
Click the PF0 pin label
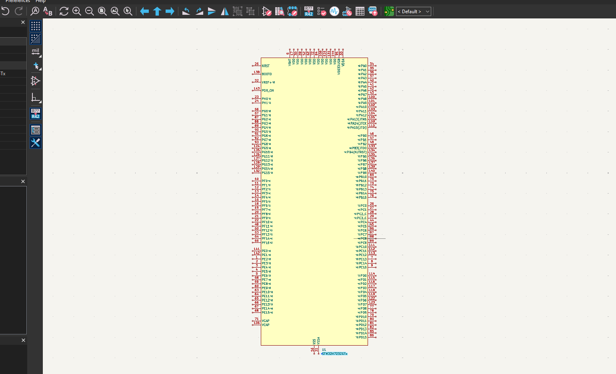click(265, 181)
